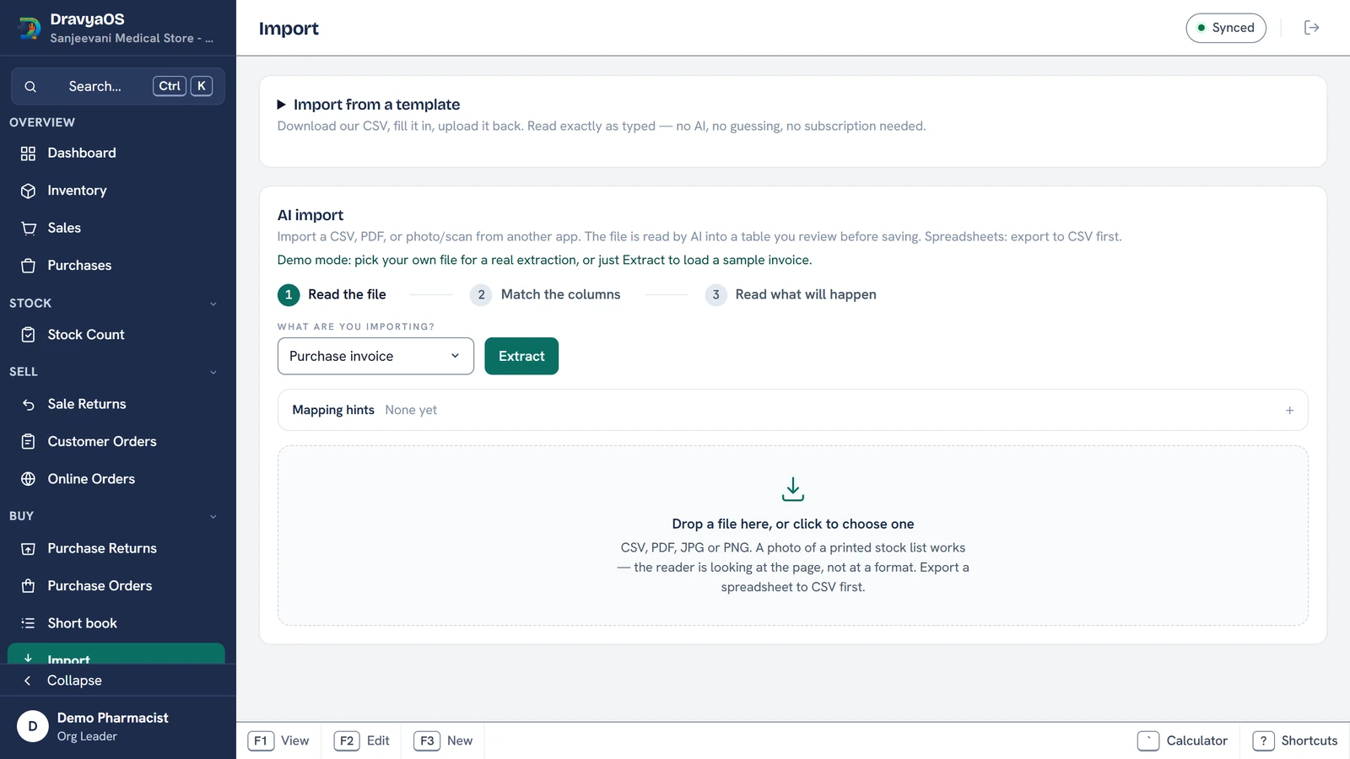Add a mapping hint with plus

pyautogui.click(x=1289, y=410)
